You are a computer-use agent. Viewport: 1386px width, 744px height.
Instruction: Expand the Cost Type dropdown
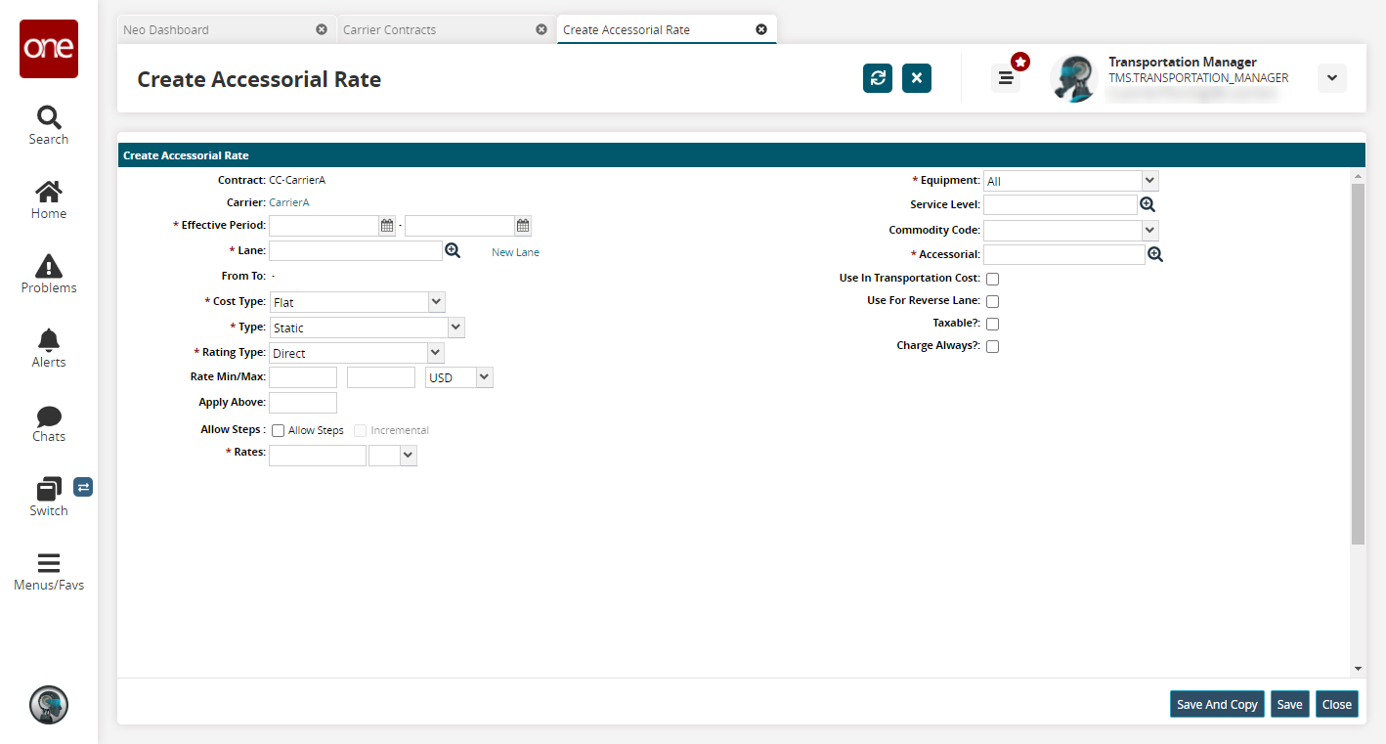coord(436,302)
